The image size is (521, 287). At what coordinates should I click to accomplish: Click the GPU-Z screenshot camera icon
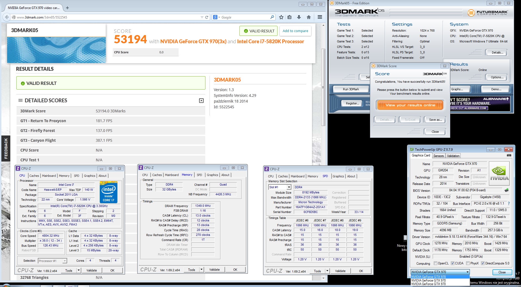point(509,155)
